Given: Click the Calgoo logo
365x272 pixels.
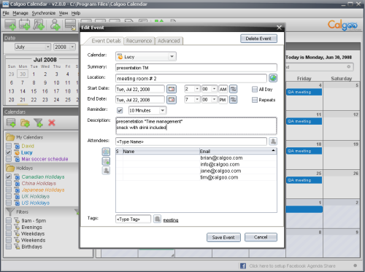Looking at the screenshot, I should [x=344, y=25].
